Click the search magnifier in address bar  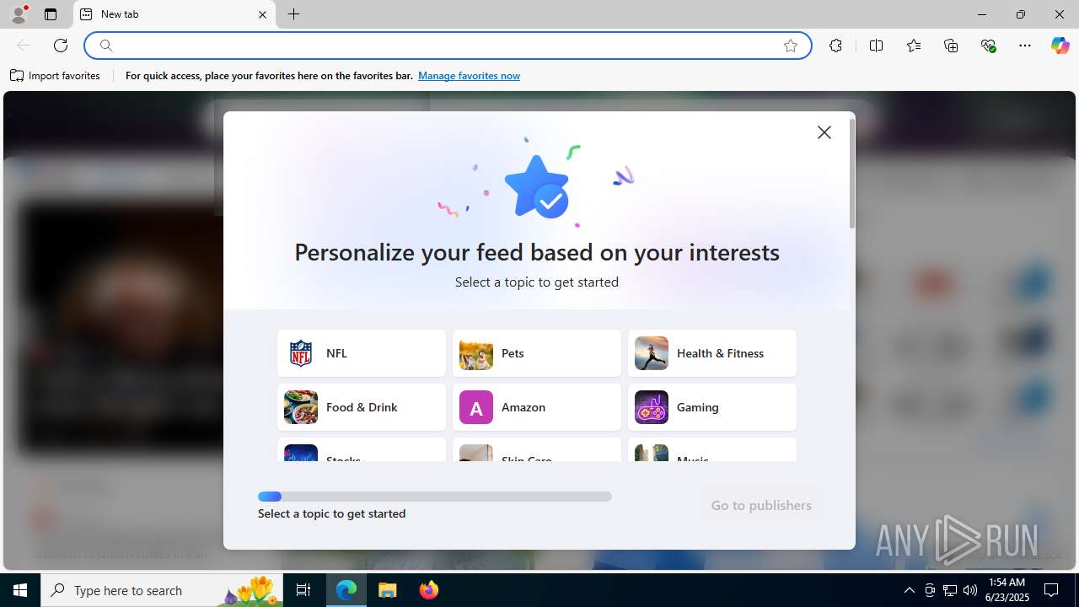106,46
